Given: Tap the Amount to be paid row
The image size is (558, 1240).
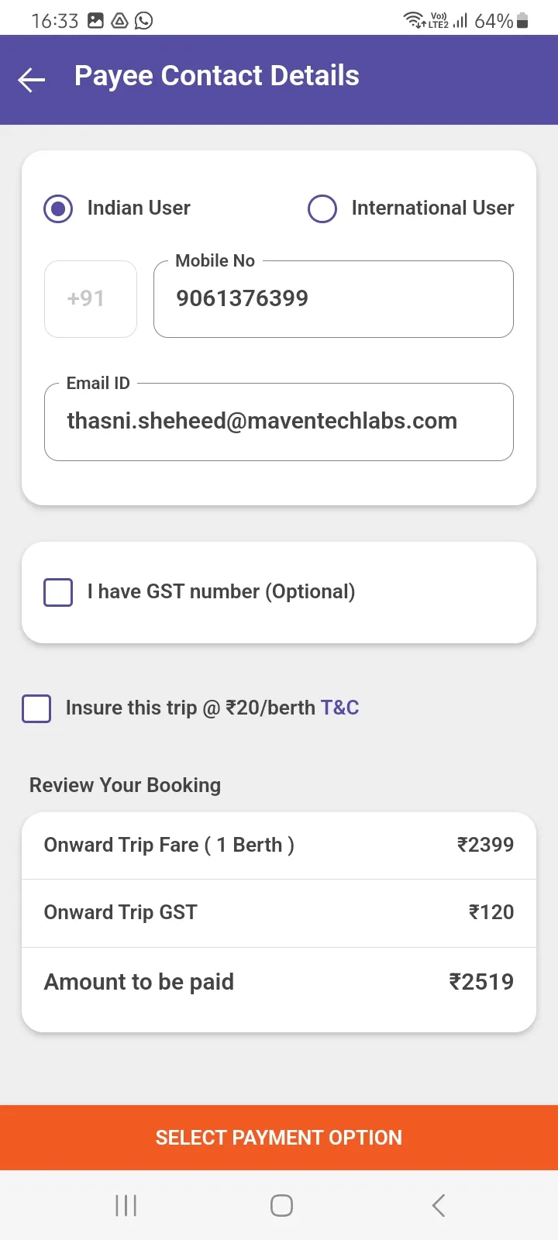Looking at the screenshot, I should point(279,982).
